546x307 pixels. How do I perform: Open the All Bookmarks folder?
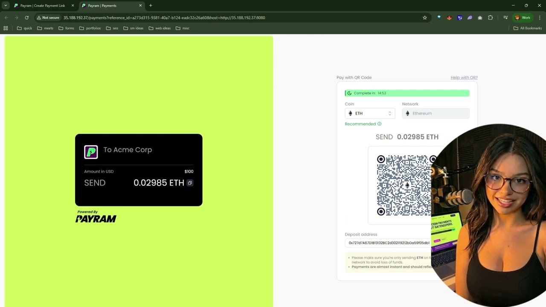(x=528, y=28)
